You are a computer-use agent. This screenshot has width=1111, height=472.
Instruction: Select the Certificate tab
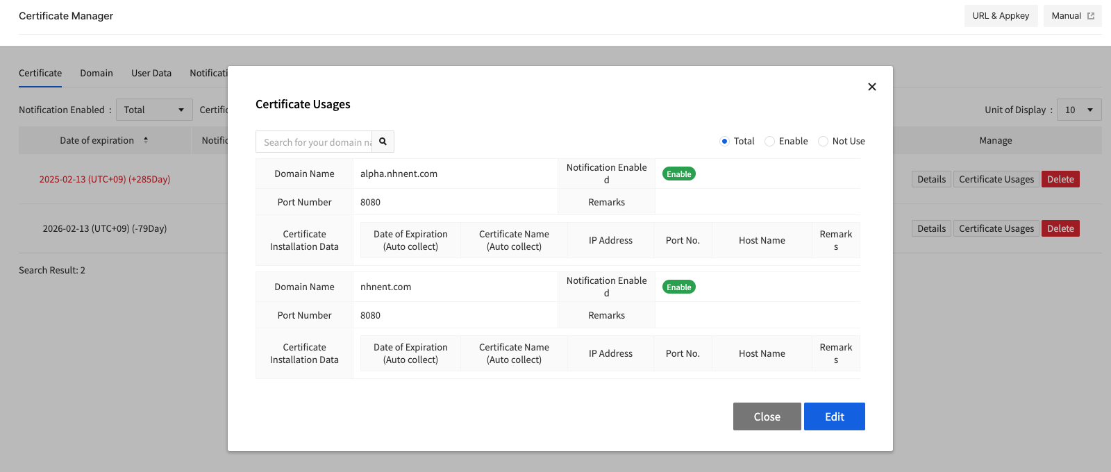tap(40, 73)
